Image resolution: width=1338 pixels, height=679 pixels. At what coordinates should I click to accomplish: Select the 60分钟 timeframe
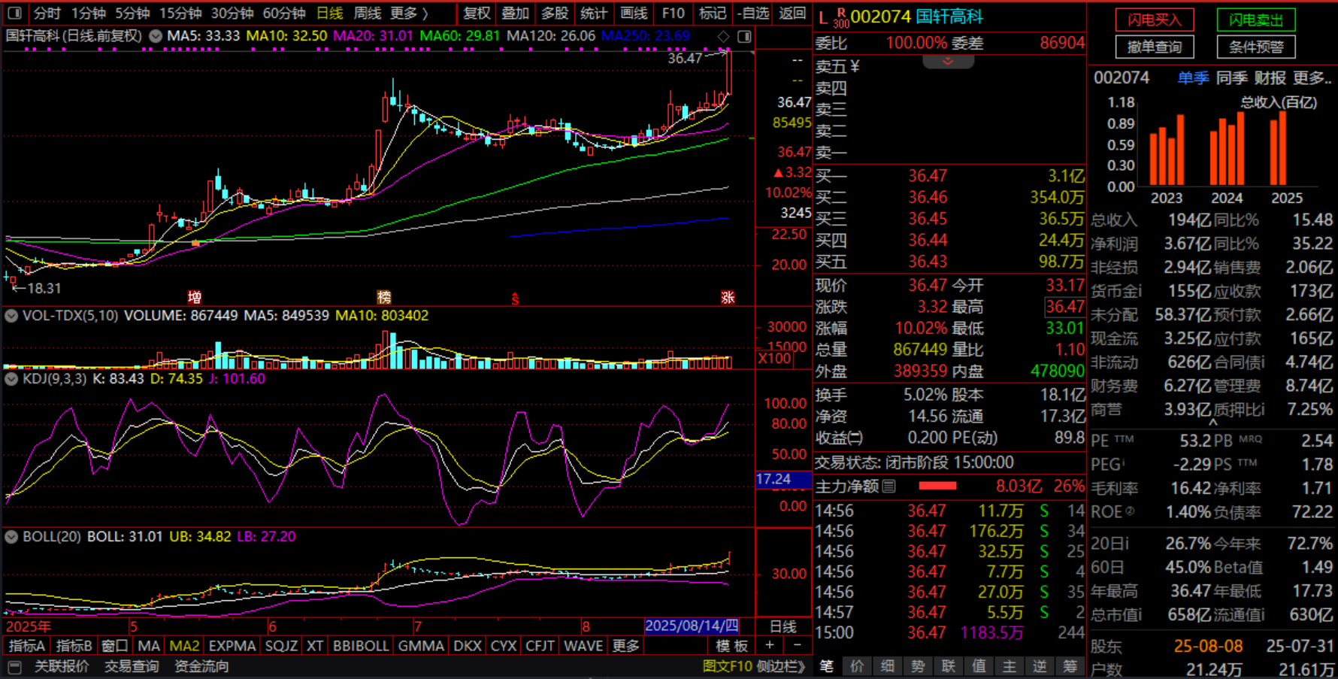284,13
